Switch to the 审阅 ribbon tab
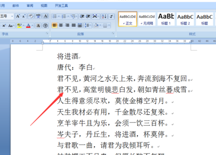 click(x=30, y=6)
